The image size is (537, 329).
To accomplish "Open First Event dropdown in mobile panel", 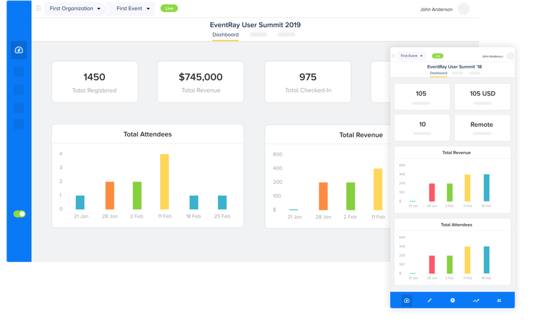I will [x=411, y=56].
